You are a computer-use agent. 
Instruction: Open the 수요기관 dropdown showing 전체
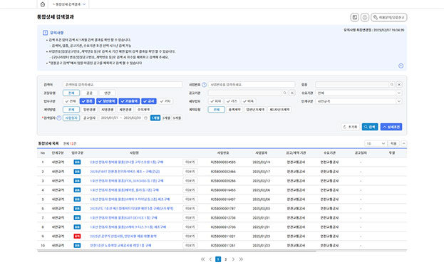click(358, 93)
